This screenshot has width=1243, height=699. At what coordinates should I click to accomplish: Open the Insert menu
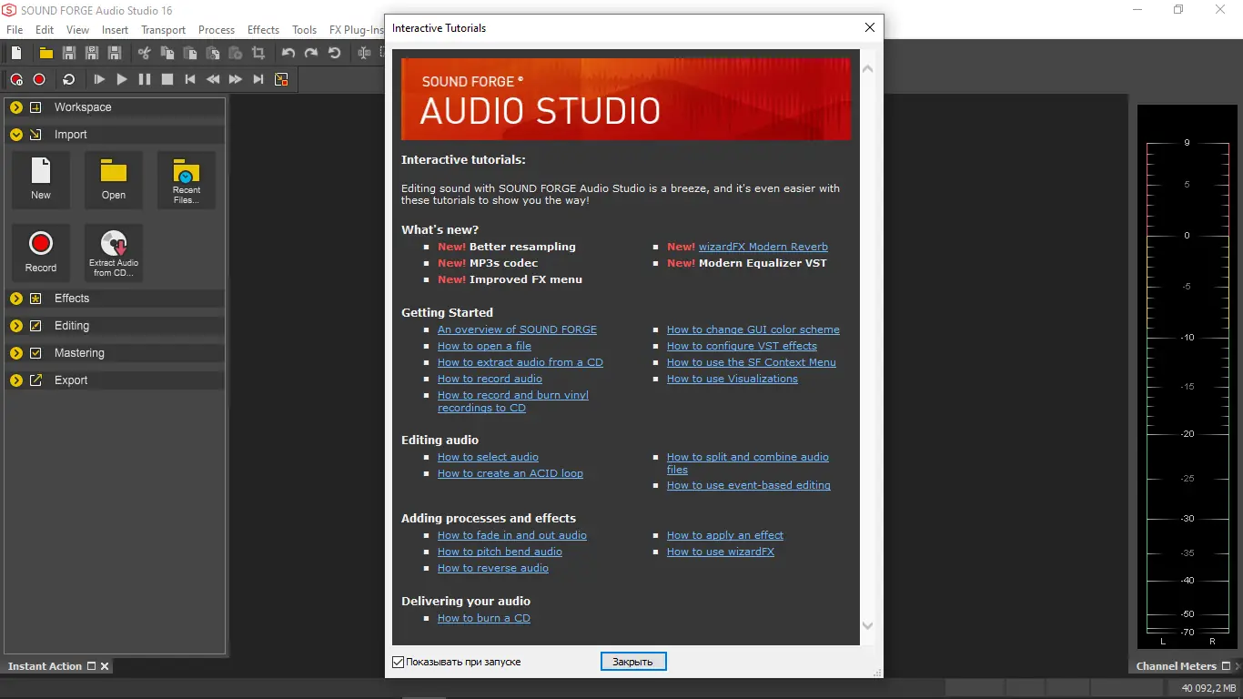115,30
